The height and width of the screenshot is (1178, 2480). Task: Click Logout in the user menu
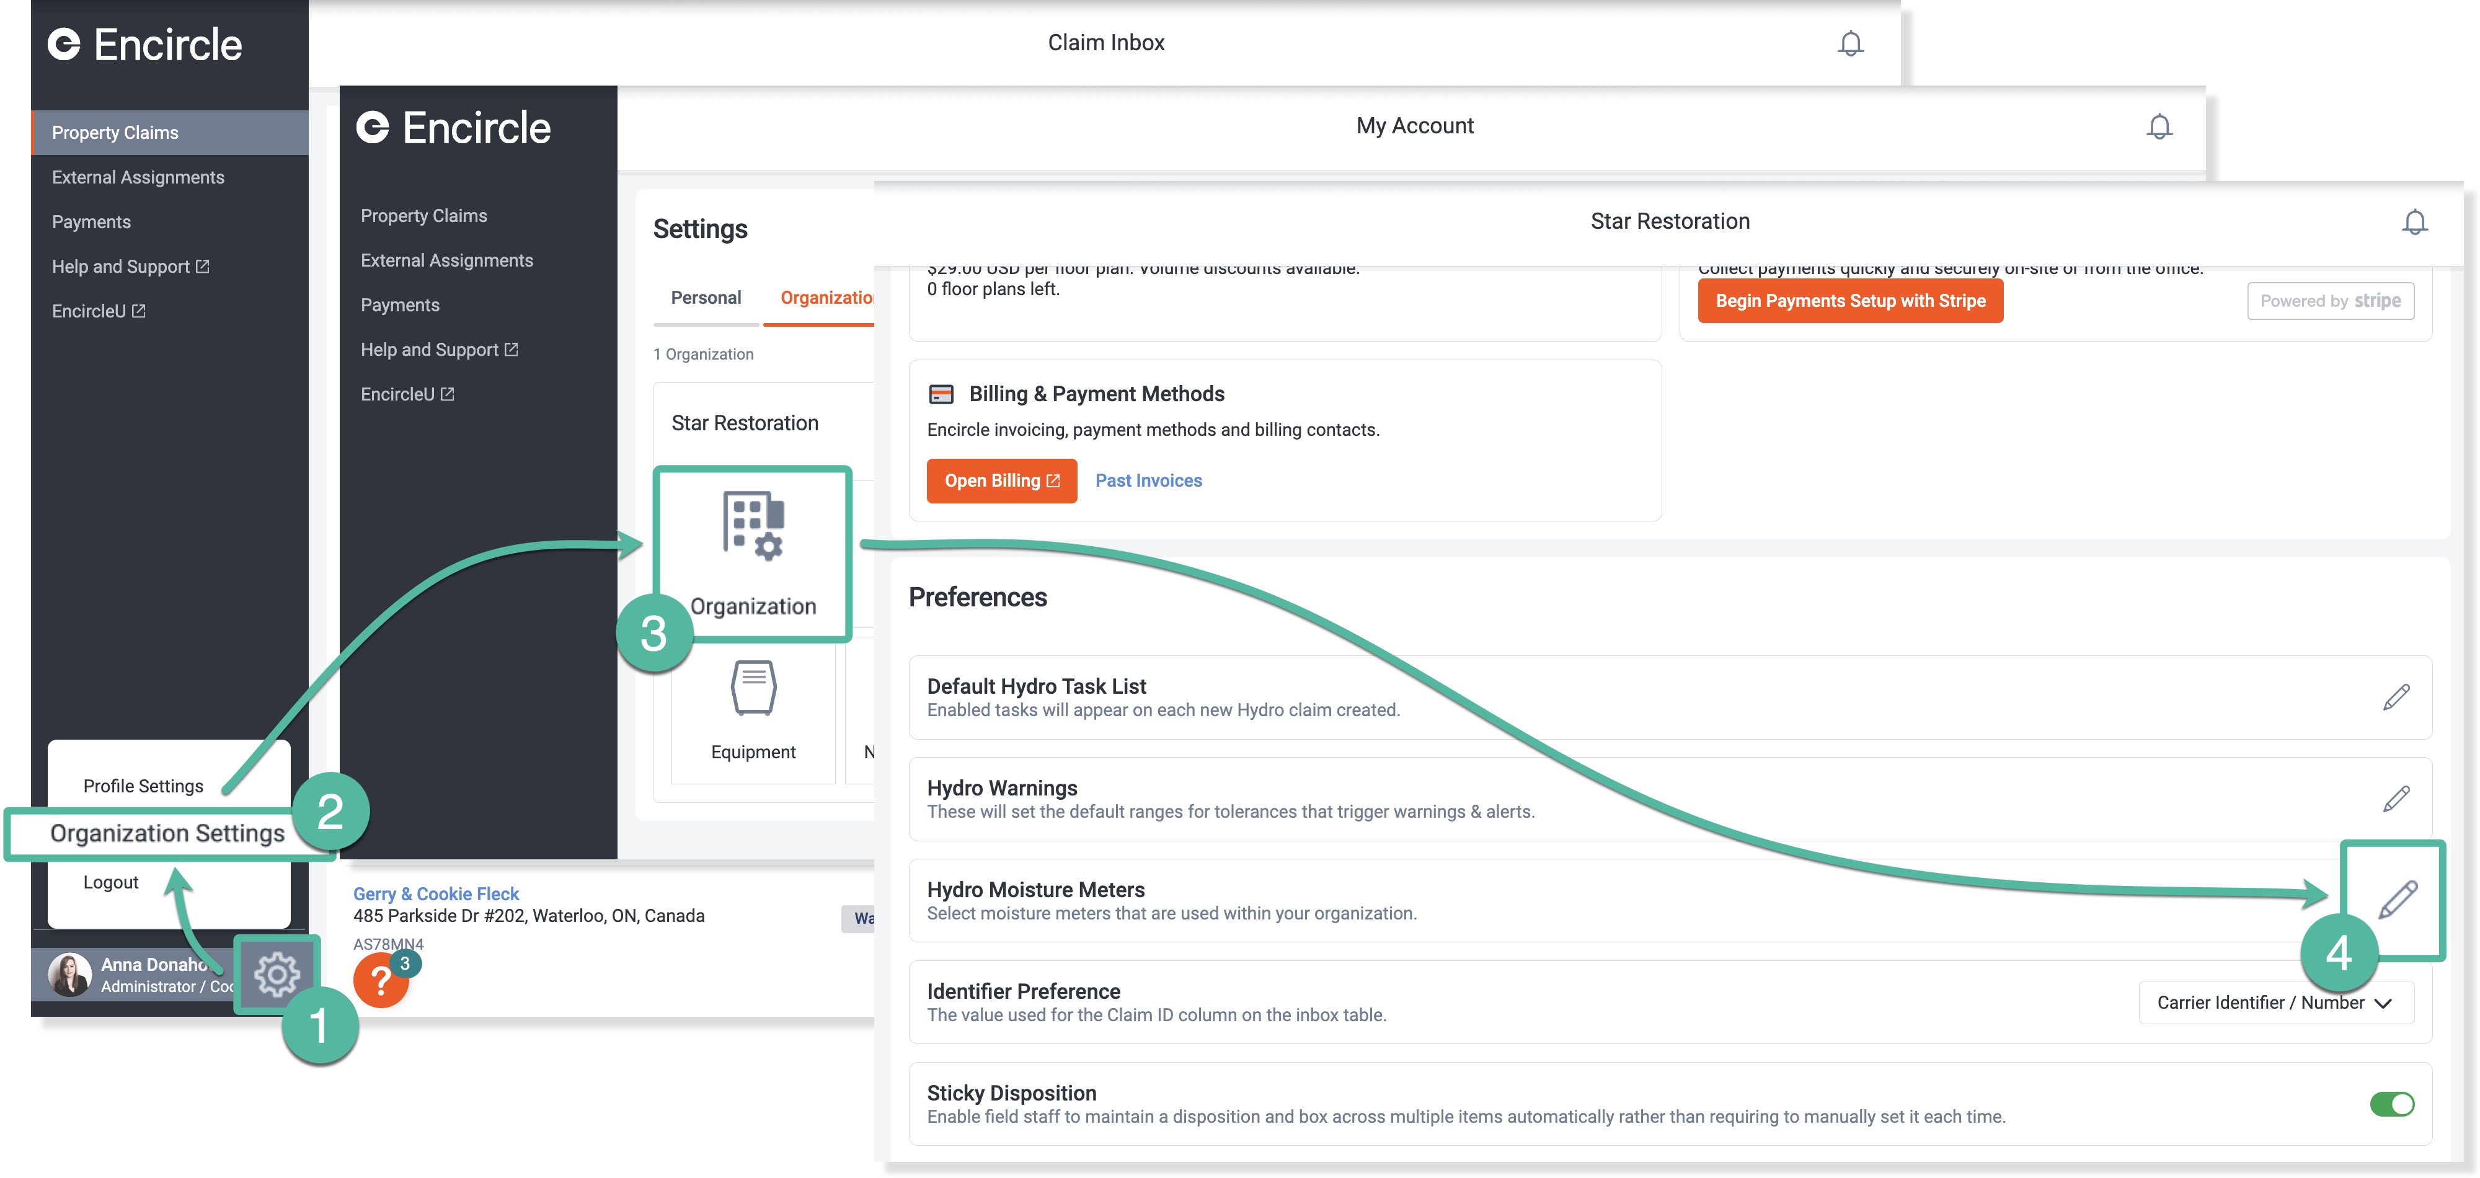pyautogui.click(x=111, y=882)
